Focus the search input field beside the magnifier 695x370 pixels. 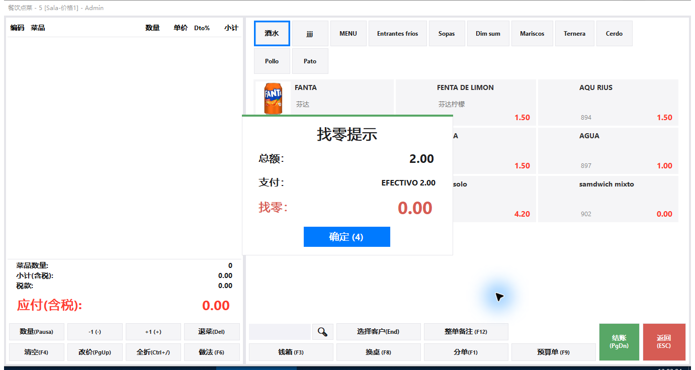pyautogui.click(x=280, y=332)
